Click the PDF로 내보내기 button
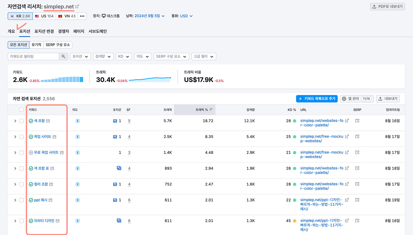Screen dimensions: 413x235 (x=387, y=7)
